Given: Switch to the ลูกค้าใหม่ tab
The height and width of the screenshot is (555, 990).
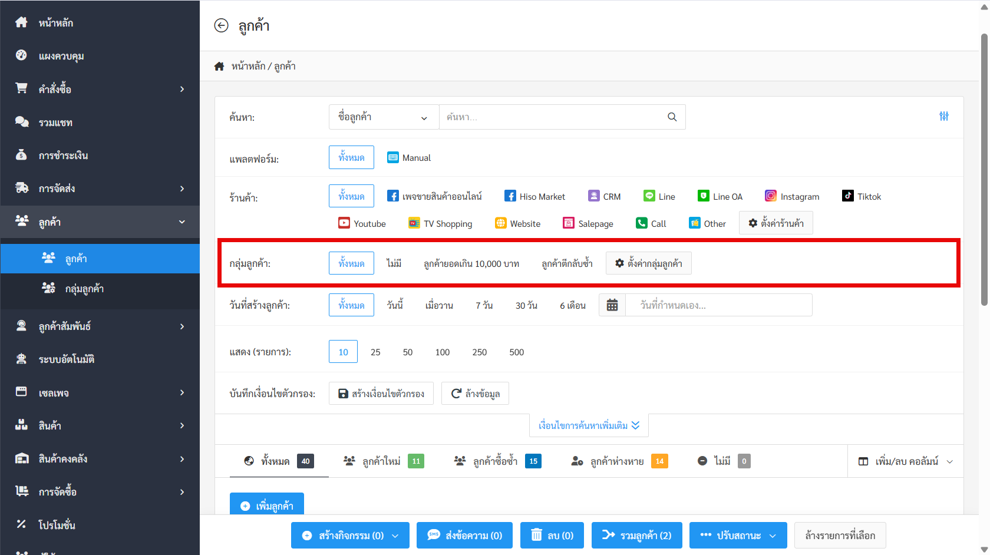Looking at the screenshot, I should 383,461.
